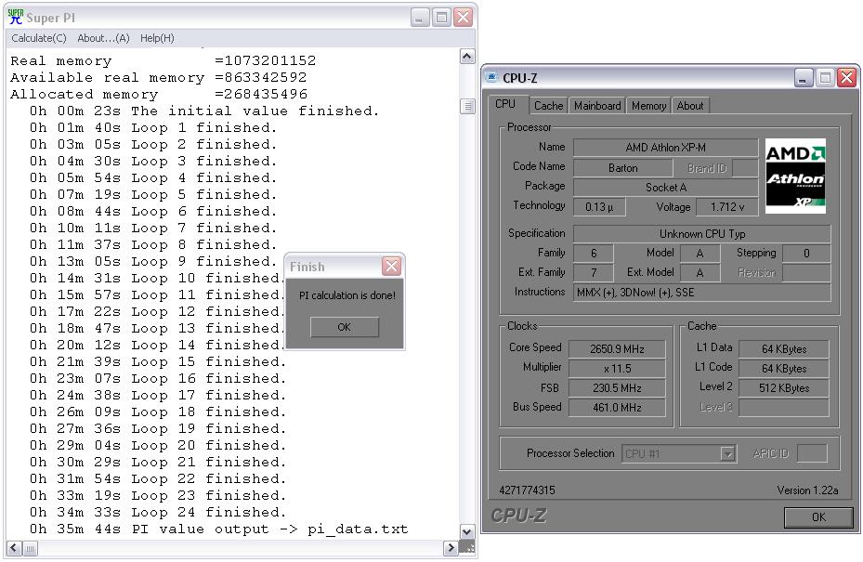Switch to the Cache tab
863x562 pixels.
548,106
